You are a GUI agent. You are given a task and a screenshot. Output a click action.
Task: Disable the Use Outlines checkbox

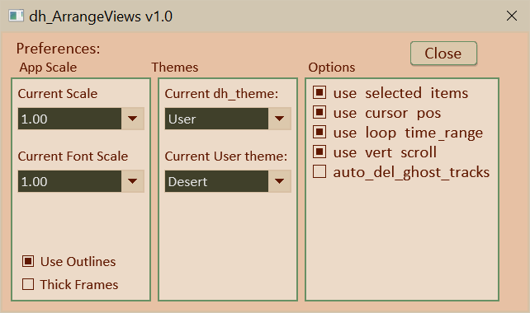point(28,261)
